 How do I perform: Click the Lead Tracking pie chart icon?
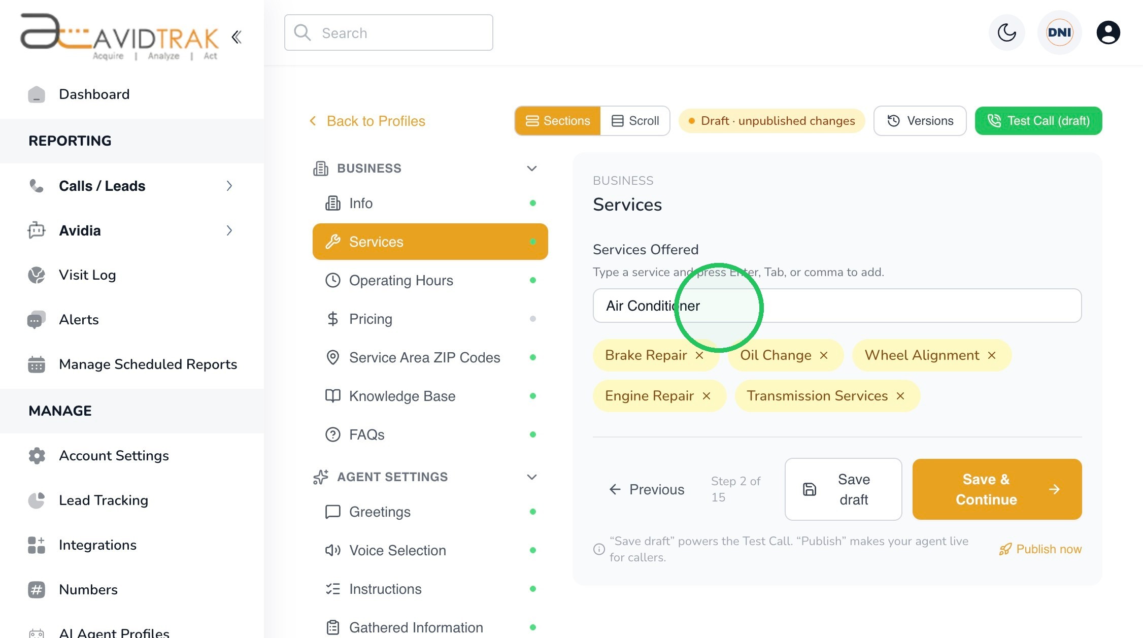point(37,500)
